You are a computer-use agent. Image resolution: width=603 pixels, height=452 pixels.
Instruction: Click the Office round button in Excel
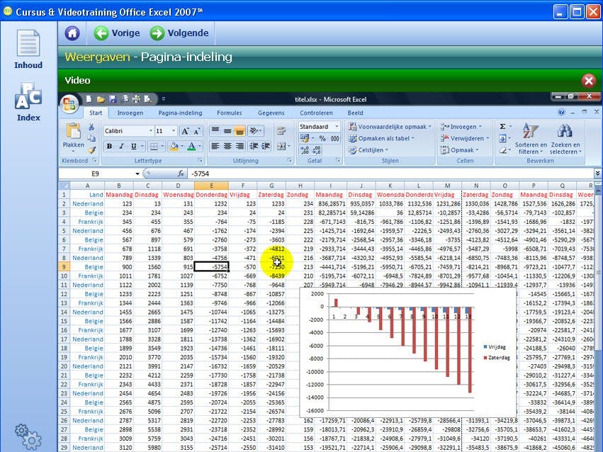(69, 103)
